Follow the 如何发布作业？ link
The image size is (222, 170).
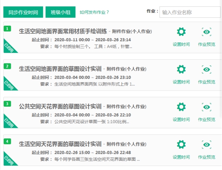(x=94, y=12)
